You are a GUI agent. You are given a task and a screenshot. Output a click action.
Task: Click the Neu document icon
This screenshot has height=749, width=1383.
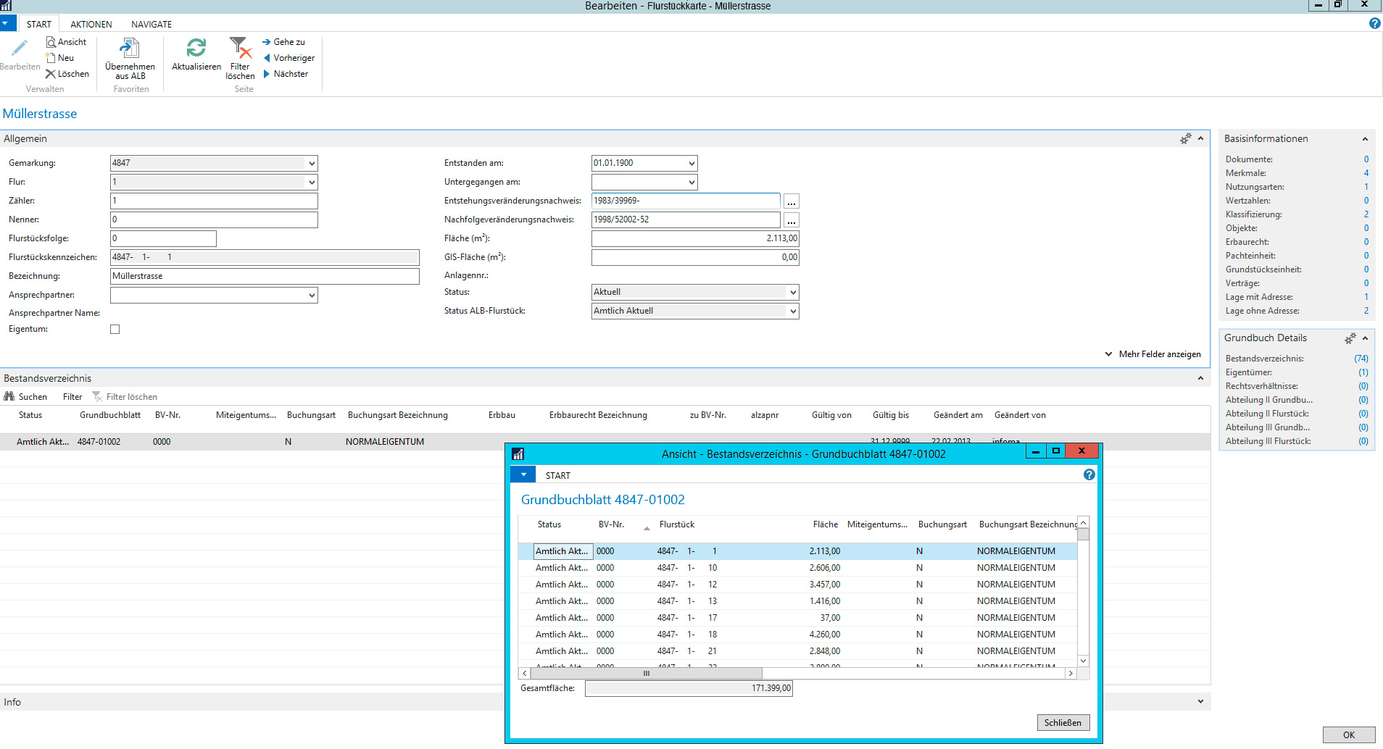(x=51, y=58)
